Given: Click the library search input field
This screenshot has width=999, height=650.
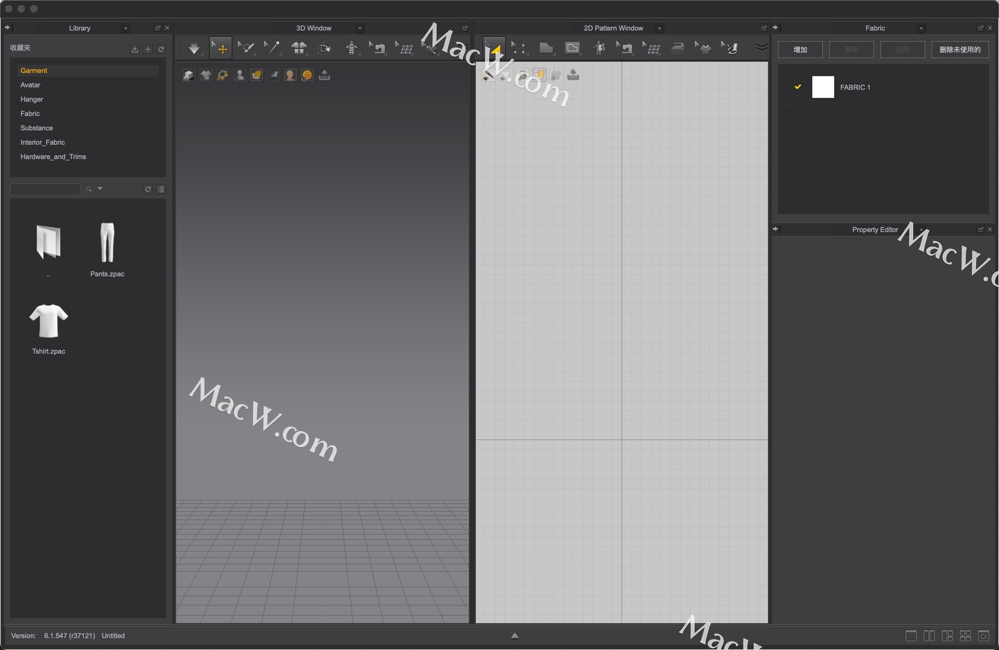Looking at the screenshot, I should [45, 189].
